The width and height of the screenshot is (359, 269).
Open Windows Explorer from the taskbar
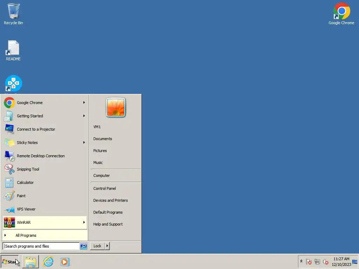point(31,262)
